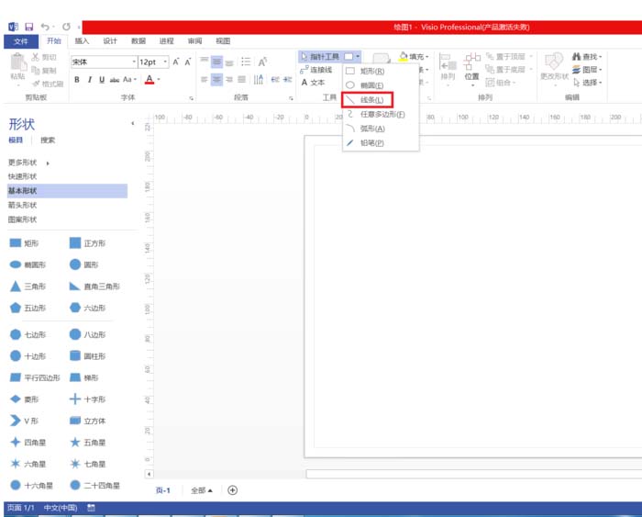Open the Fill 填充 dropdown

414,57
